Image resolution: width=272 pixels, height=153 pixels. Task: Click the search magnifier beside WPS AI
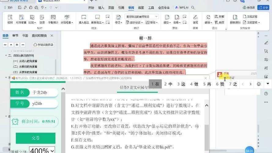[x=193, y=8]
